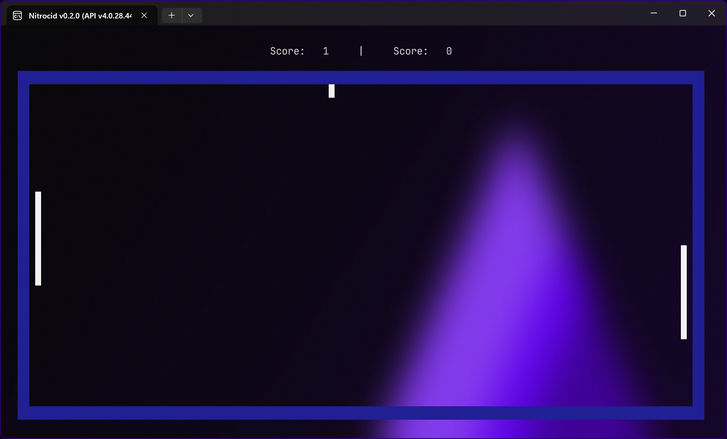Select the Nitrocid v0.2.0 tab
The image size is (727, 439).
pyautogui.click(x=80, y=16)
